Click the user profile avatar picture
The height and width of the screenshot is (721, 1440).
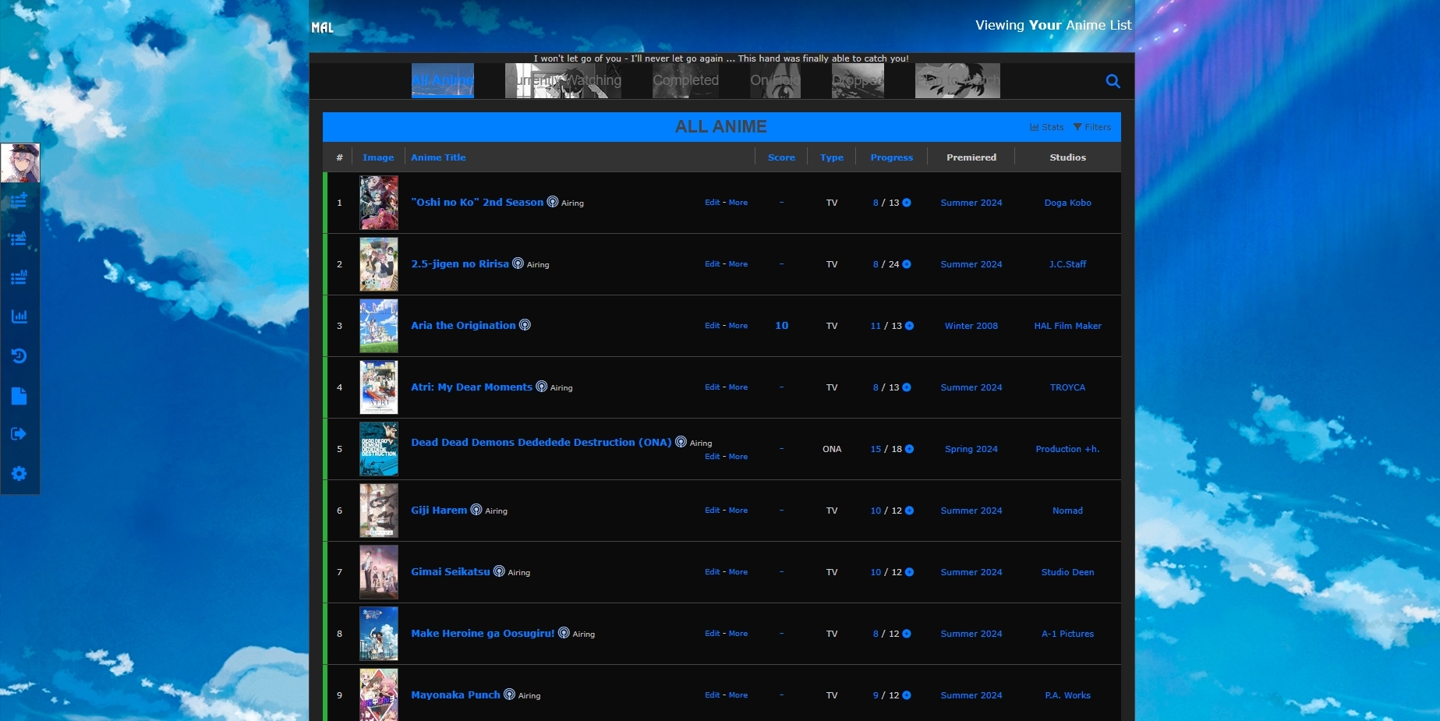[20, 163]
